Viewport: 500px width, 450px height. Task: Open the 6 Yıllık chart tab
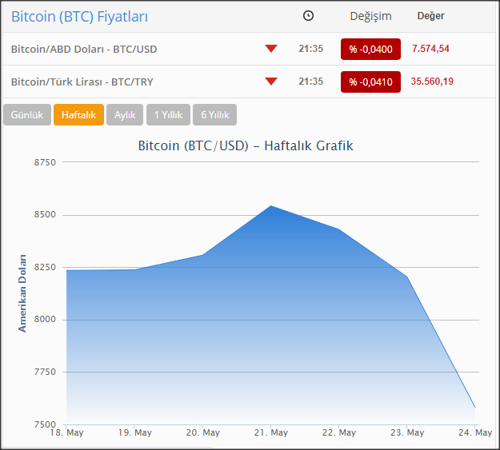pos(215,115)
